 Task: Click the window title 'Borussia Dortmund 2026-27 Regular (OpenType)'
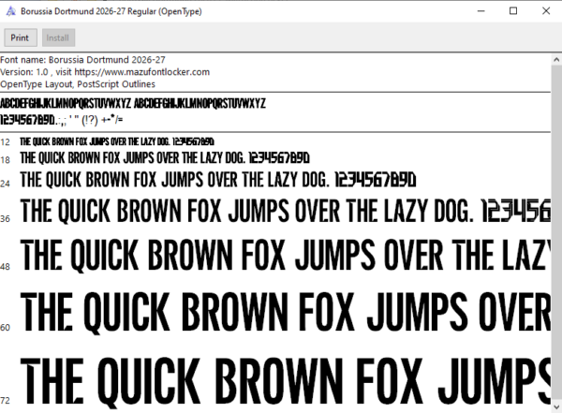(111, 11)
